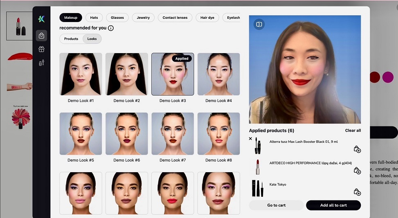
Task: Apply Demo Look #5 thumbnail
Action: click(81, 134)
